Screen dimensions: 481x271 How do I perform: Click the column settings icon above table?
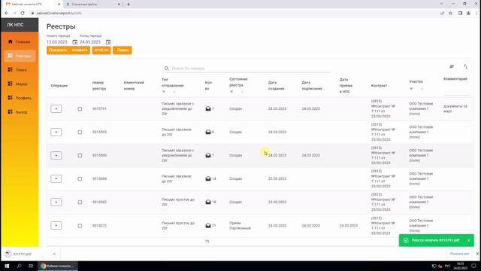pos(452,66)
